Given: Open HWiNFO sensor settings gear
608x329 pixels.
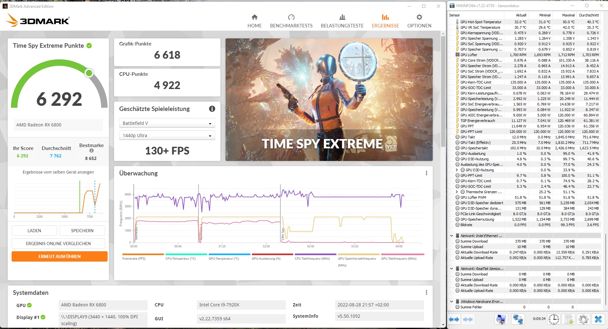Looking at the screenshot, I should coord(584,319).
